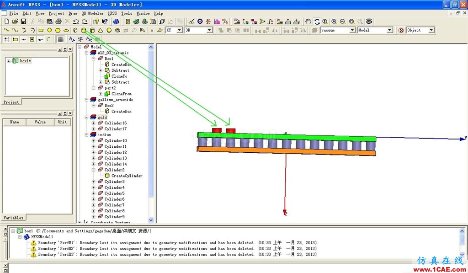Collapse the gold material node
468x273 pixels.
[86, 117]
